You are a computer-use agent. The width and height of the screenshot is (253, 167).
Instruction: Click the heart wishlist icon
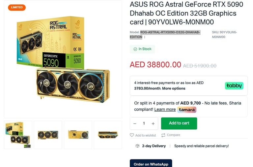tap(132, 135)
